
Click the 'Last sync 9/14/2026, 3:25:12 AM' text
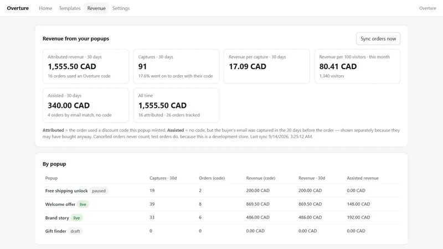tap(281, 137)
